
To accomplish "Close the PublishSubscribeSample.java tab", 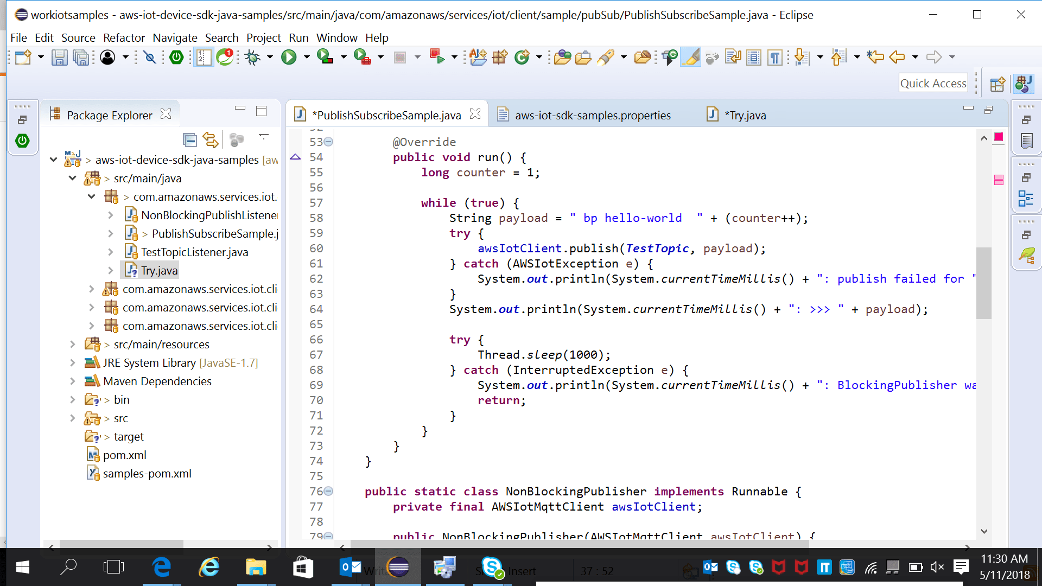I will point(475,114).
